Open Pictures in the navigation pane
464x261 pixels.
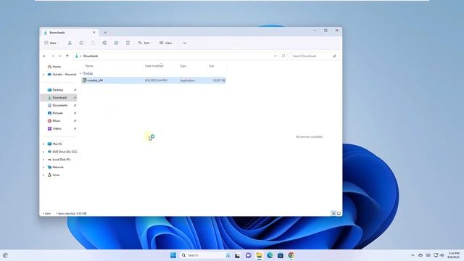click(55, 113)
